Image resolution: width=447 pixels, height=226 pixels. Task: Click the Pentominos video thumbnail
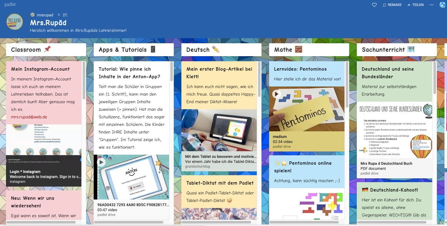point(307,109)
